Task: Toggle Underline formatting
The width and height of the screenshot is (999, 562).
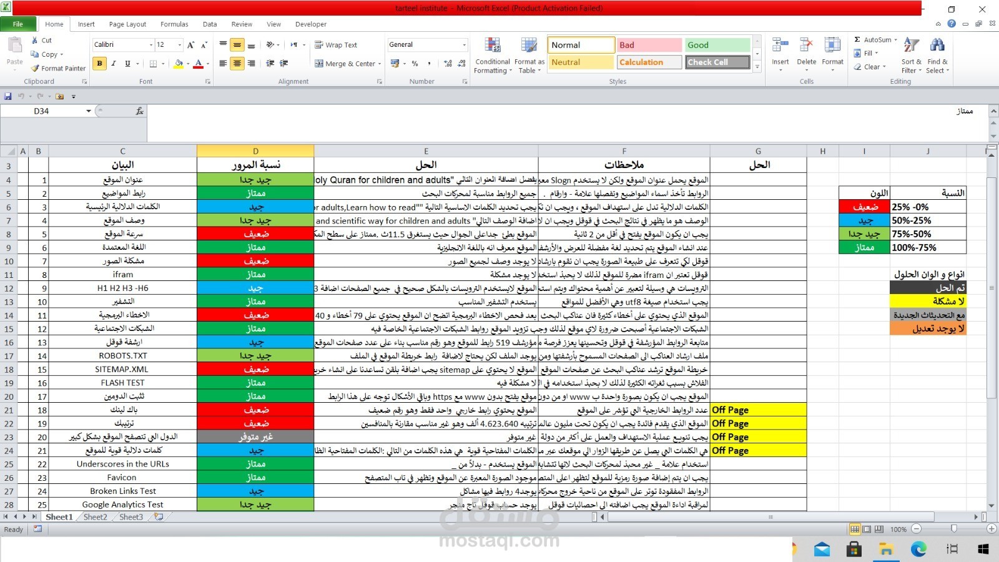Action: coord(127,63)
